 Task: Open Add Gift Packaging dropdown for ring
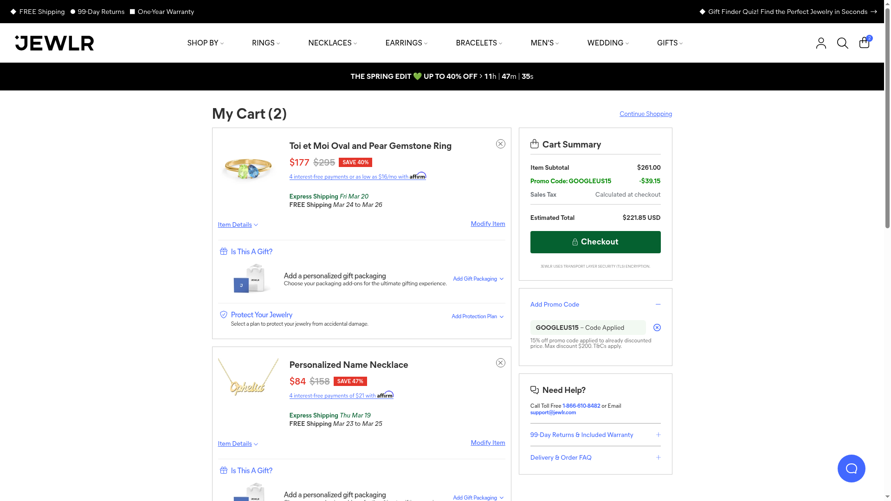pyautogui.click(x=478, y=279)
